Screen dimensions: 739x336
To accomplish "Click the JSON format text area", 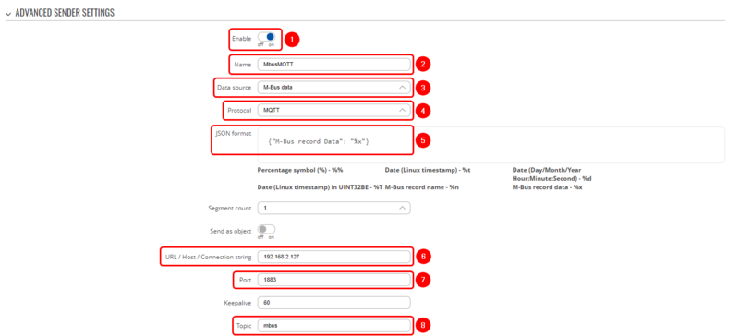I will 491,145.
